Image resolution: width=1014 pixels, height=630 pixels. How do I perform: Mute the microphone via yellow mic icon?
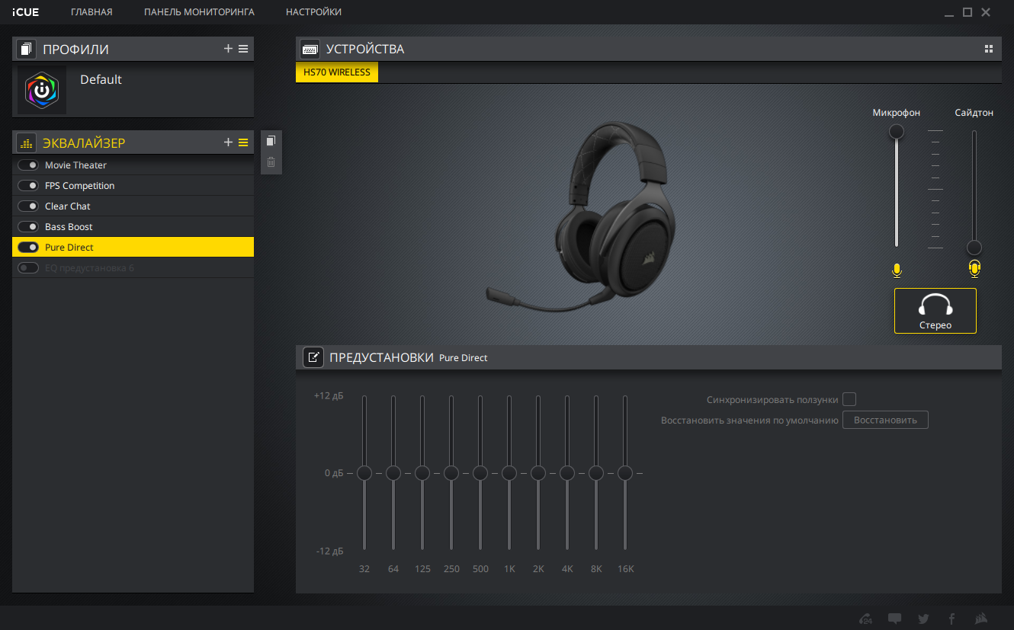[897, 270]
